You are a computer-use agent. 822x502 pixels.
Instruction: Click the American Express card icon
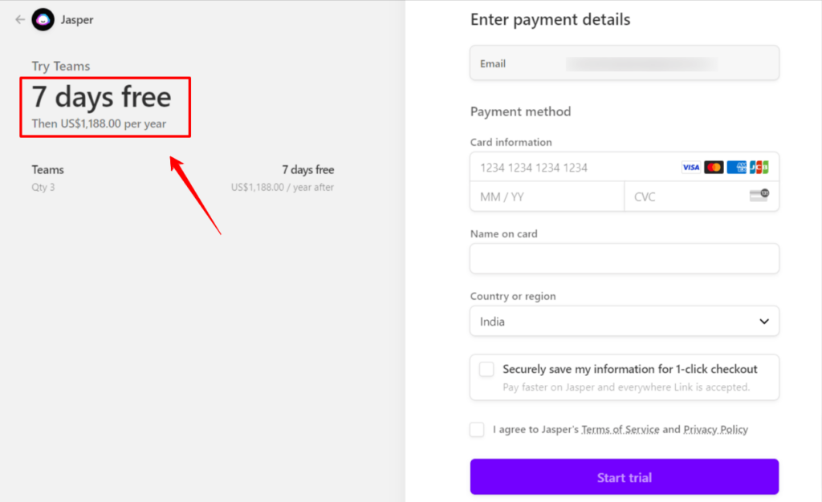(737, 168)
